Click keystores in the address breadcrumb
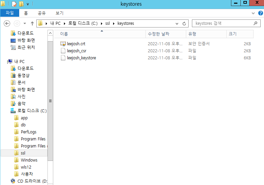 [x=126, y=23]
